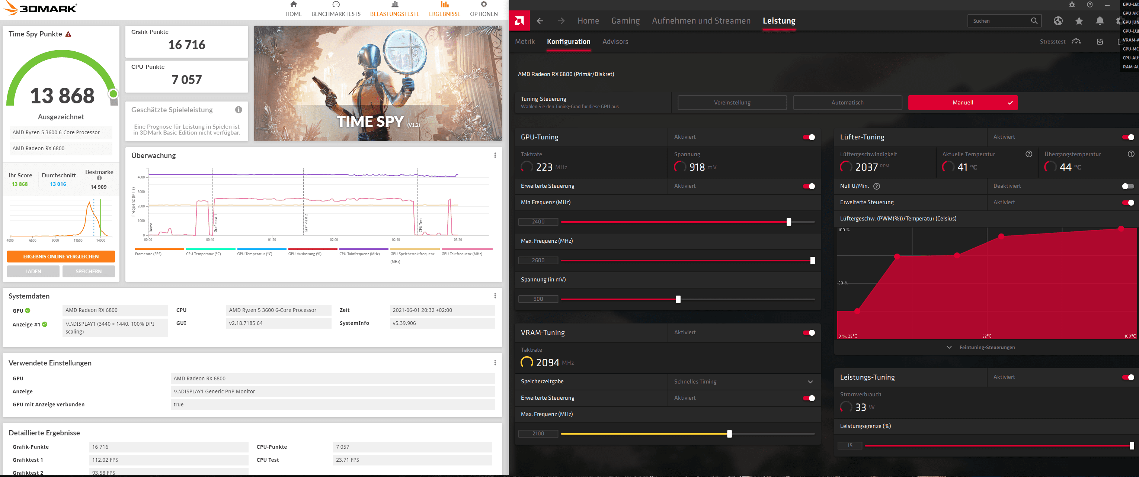Click Spannung (in mV) slider handle
This screenshot has height=477, width=1139.
coord(678,299)
